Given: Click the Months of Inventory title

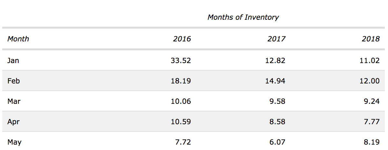Looking at the screenshot, I should [243, 17].
